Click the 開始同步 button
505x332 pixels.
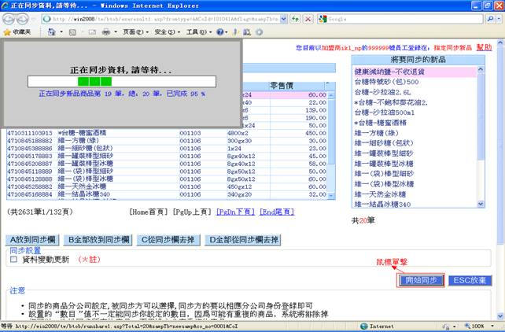pyautogui.click(x=422, y=280)
